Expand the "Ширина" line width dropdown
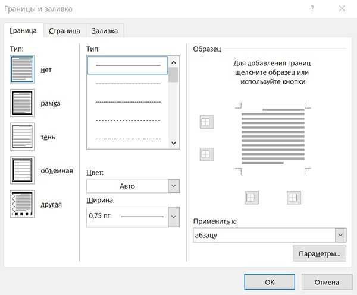357x295 pixels. (x=133, y=217)
